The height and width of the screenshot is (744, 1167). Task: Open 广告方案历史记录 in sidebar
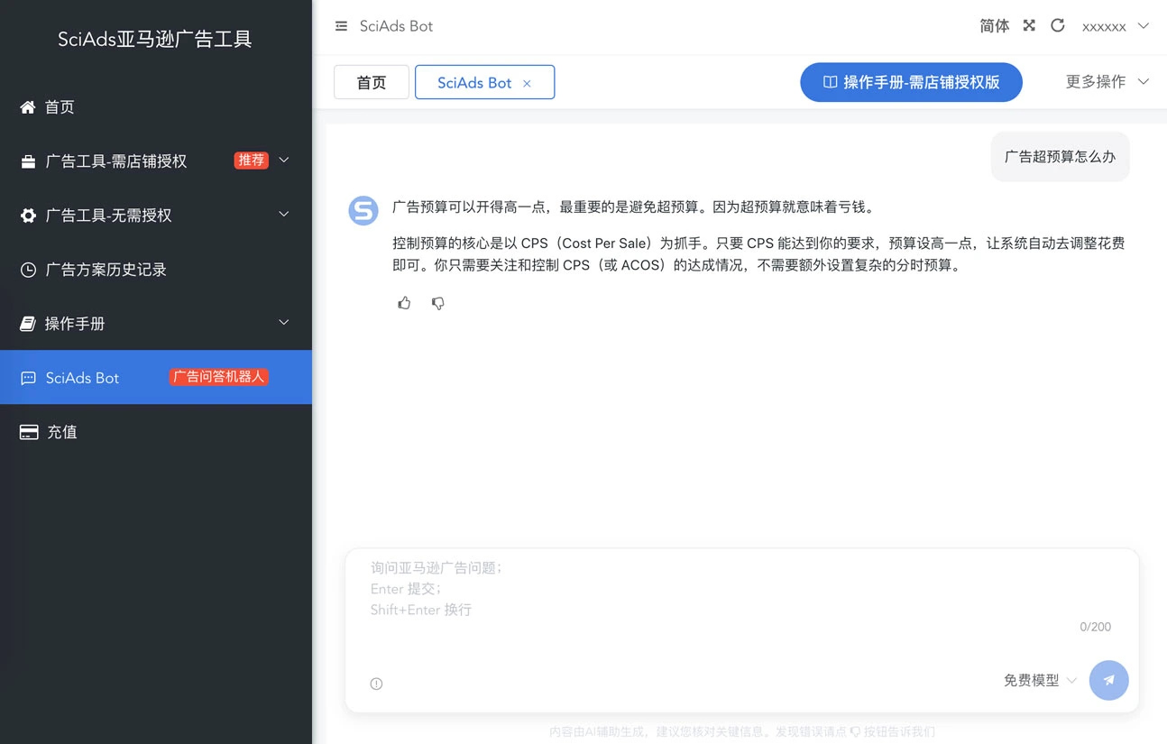[106, 270]
